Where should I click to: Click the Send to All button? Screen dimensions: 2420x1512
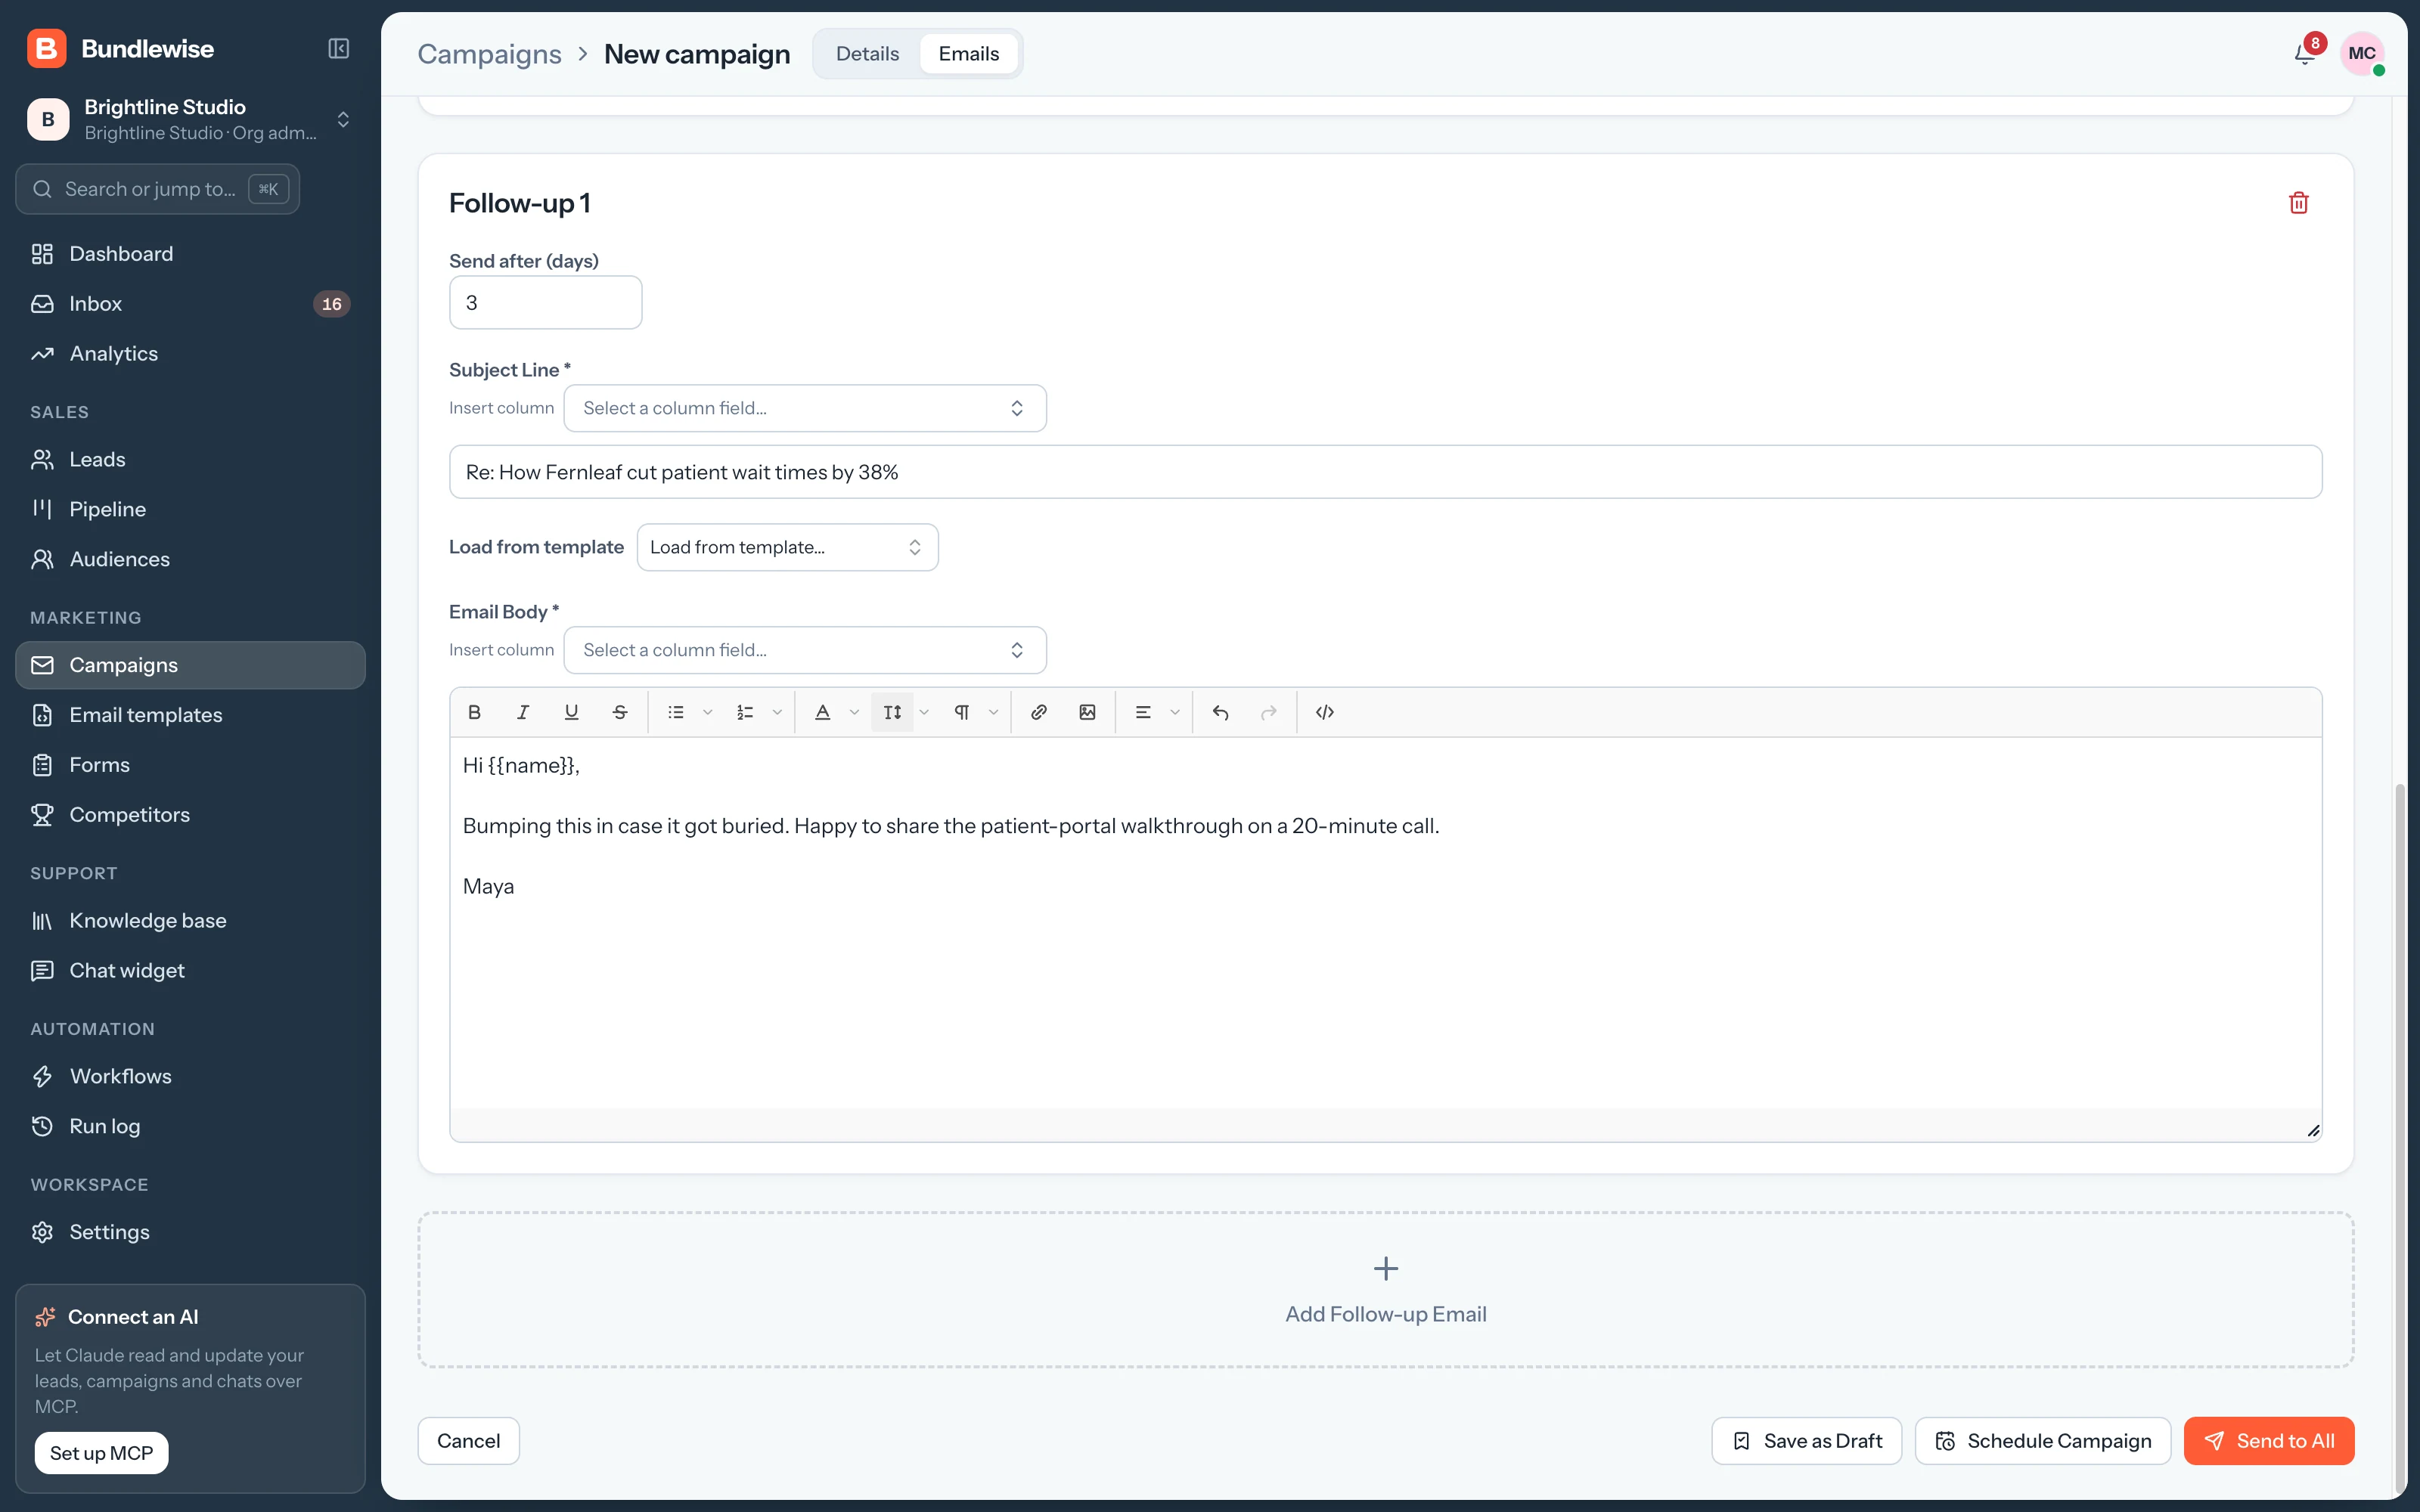(2269, 1440)
